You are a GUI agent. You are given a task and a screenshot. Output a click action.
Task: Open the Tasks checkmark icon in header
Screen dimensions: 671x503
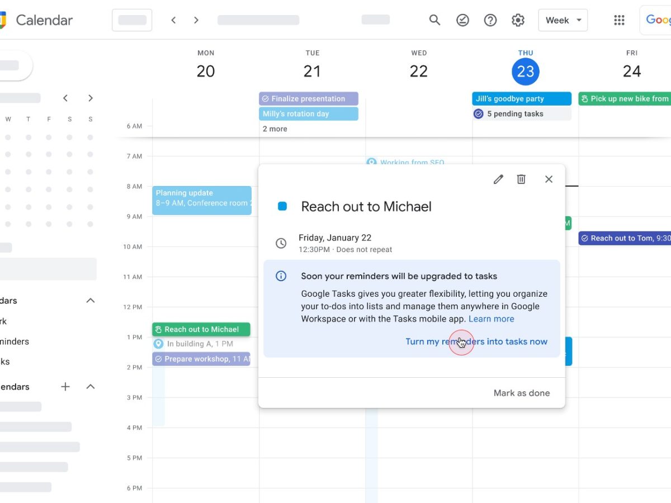pyautogui.click(x=462, y=20)
